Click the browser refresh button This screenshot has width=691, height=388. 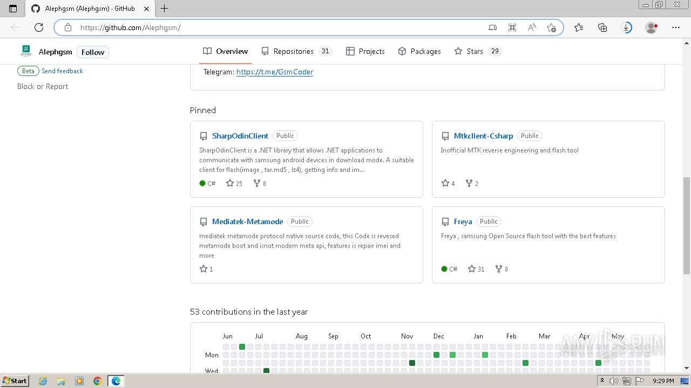(x=39, y=27)
